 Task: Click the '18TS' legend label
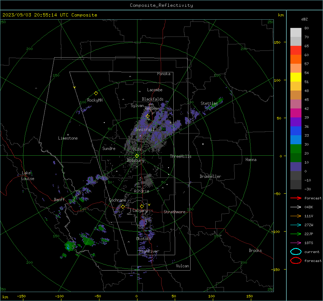click(x=309, y=243)
